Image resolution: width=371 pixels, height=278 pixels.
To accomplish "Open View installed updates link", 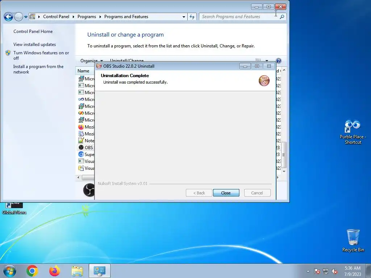I will tap(34, 45).
